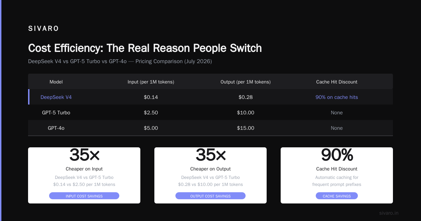Viewport: 421px width, 221px height.
Task: Click the large 90% statistic
Action: [x=337, y=155]
